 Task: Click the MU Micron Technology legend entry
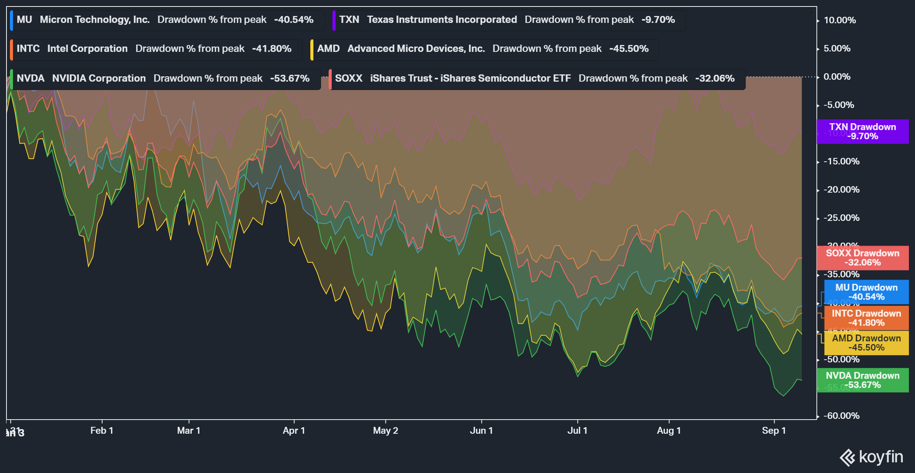point(167,20)
